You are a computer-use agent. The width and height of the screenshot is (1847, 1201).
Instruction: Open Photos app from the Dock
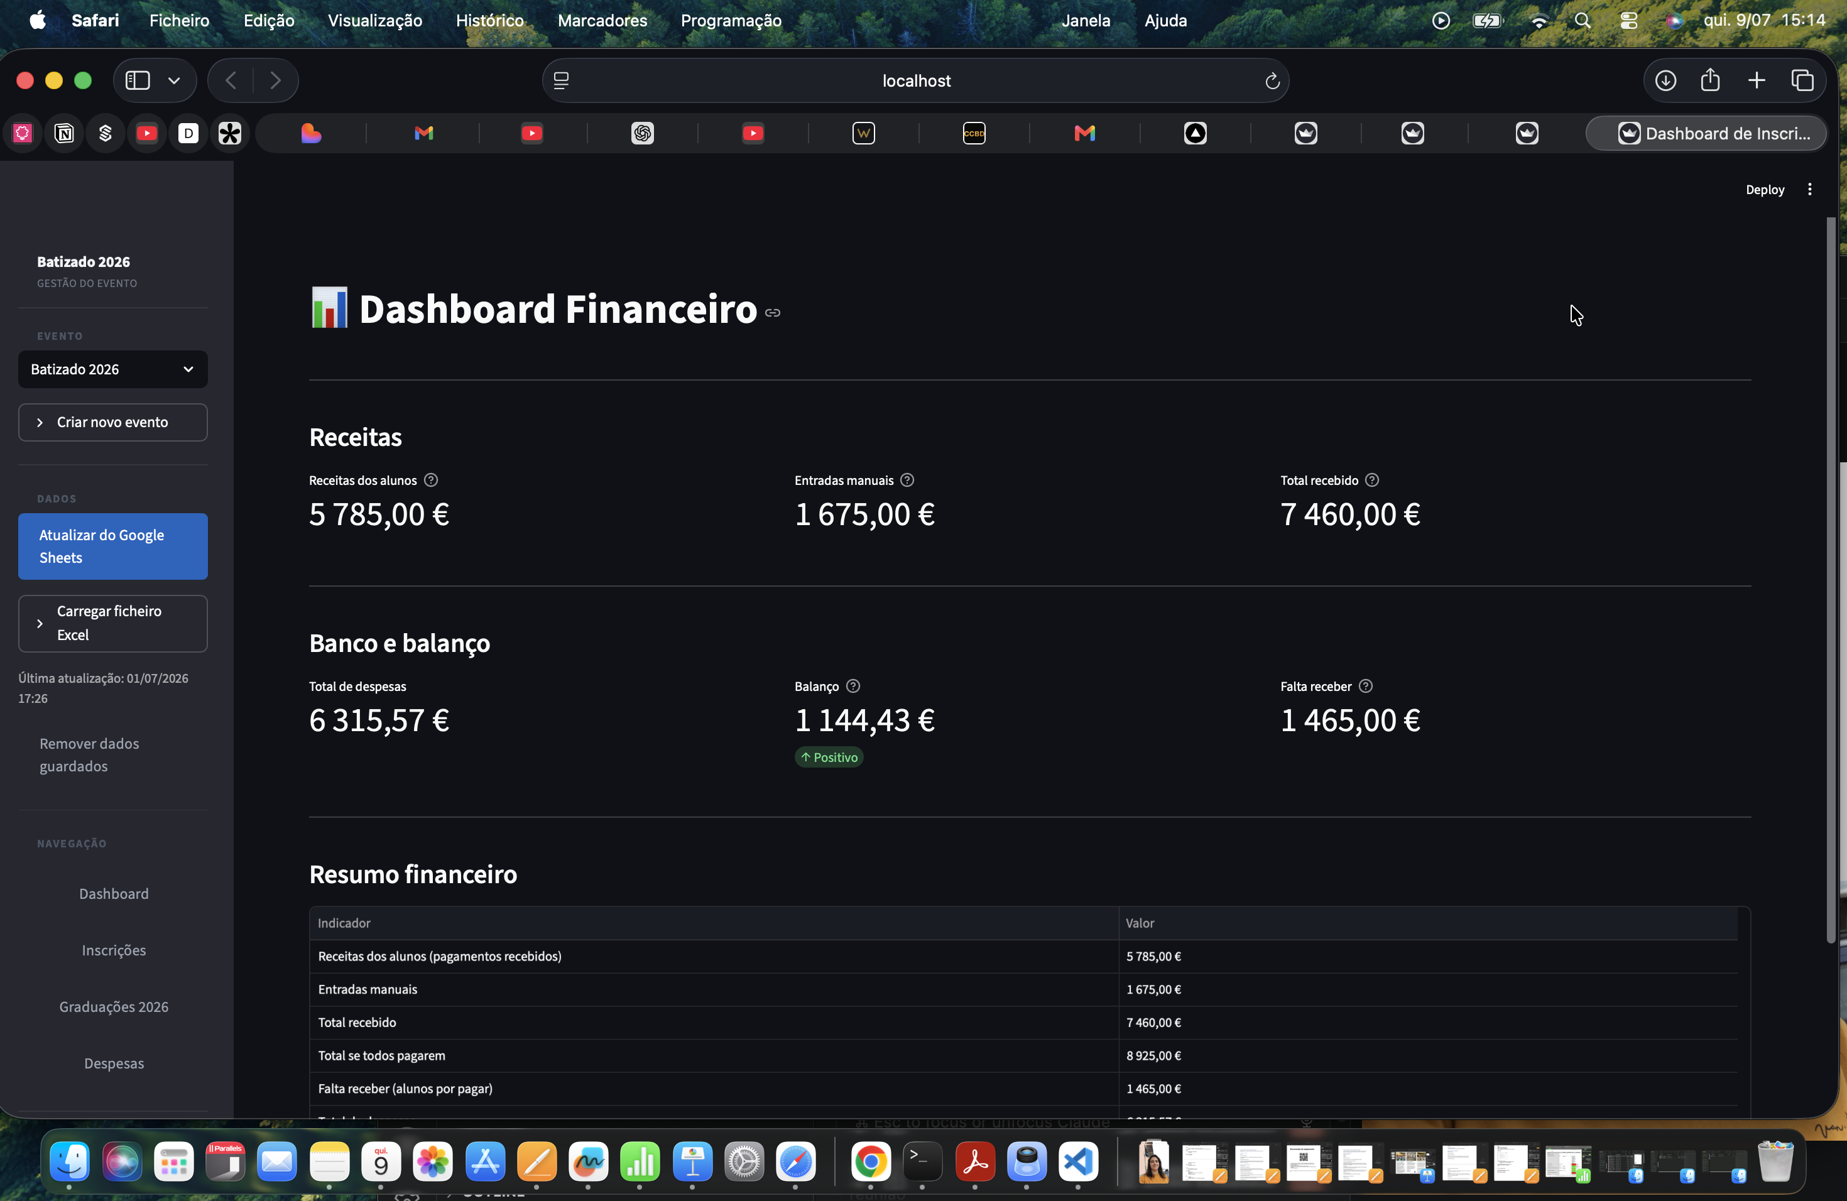[432, 1161]
